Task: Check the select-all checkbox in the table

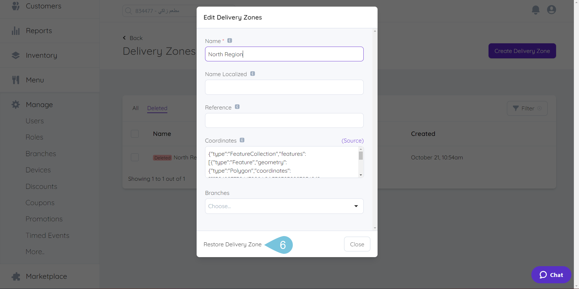Action: (135, 134)
